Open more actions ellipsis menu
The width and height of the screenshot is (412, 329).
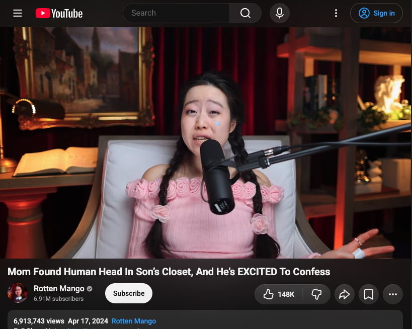tap(393, 294)
